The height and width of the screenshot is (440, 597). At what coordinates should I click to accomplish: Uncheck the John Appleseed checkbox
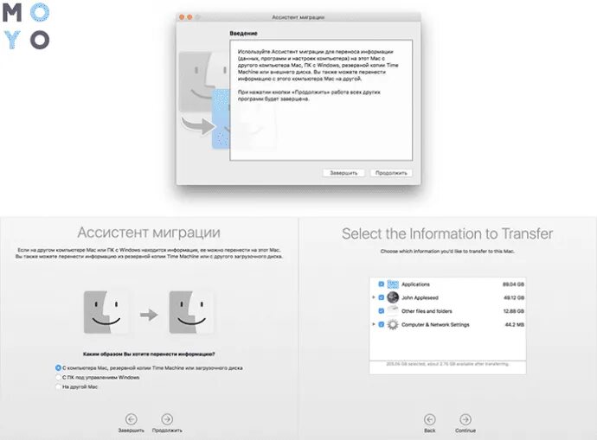[x=381, y=297]
